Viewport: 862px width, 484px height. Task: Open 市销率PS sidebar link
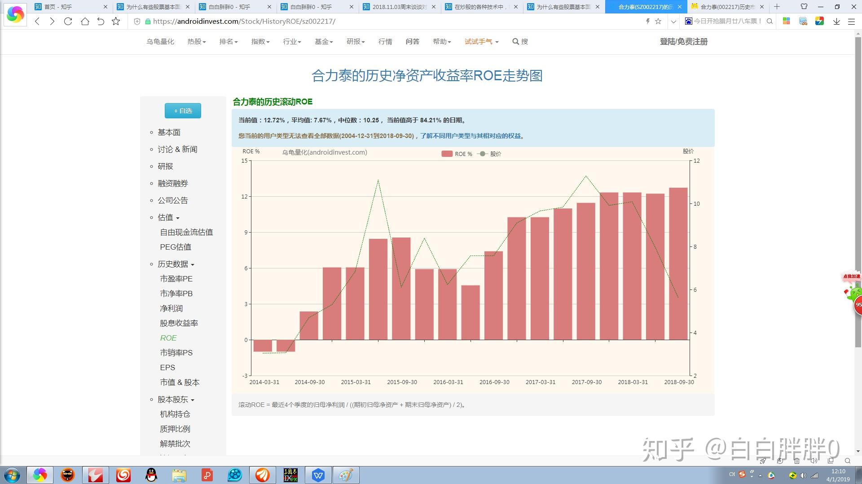tap(176, 353)
